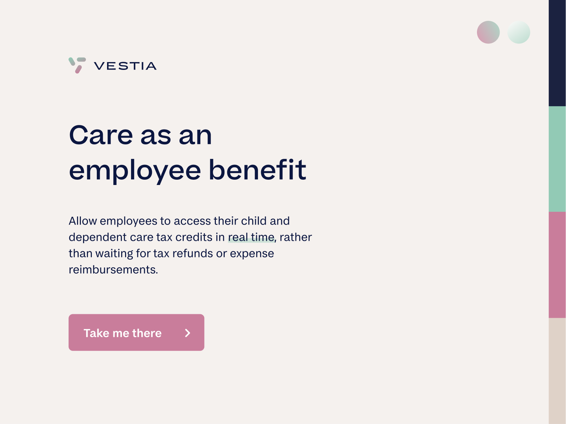Click the "Care as an" headline line
The image size is (566, 424).
point(140,135)
